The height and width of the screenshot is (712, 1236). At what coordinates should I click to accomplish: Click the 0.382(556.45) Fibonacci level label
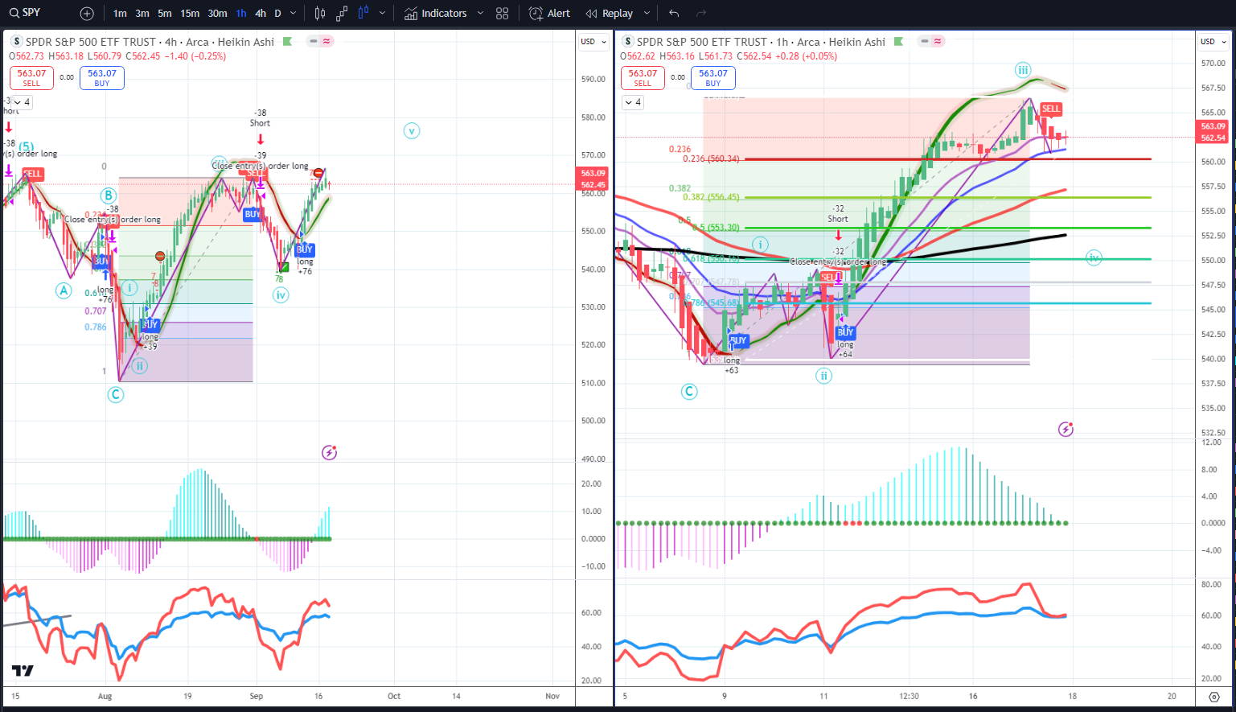click(711, 197)
